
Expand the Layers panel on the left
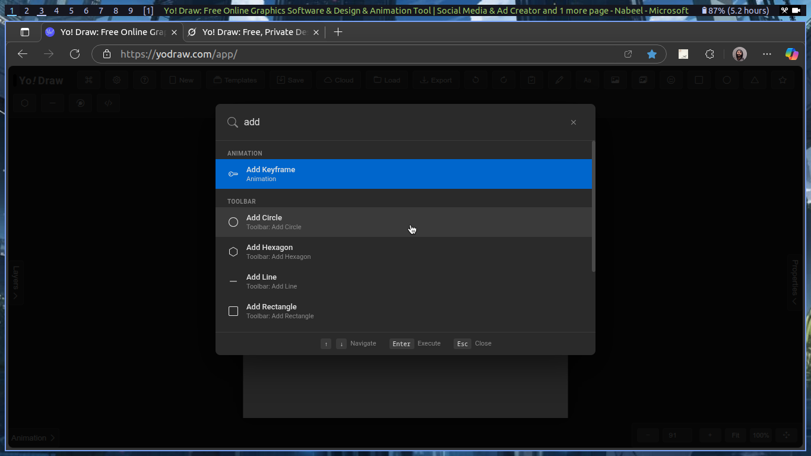[16, 283]
